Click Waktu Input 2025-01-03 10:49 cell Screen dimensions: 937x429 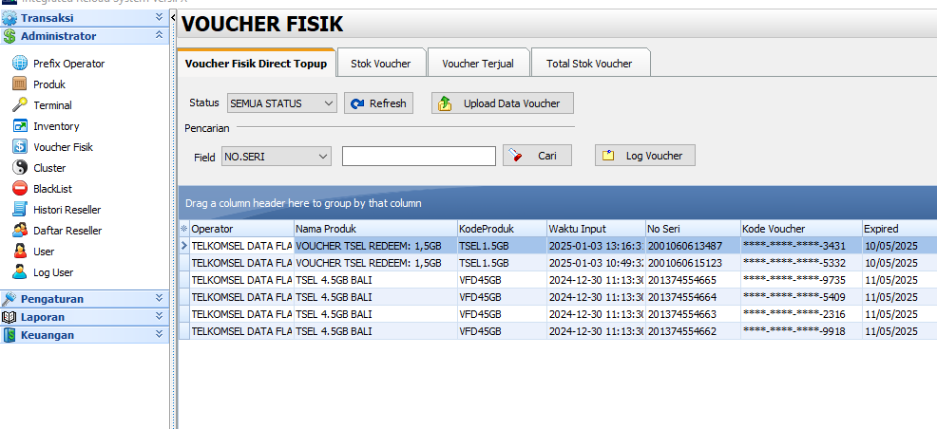click(596, 263)
